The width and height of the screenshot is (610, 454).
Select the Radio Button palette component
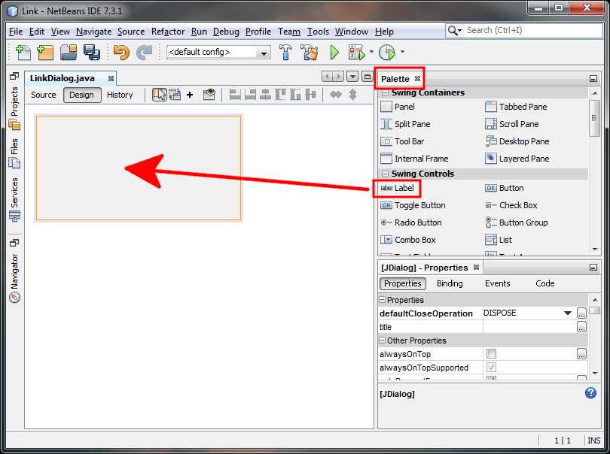coord(411,222)
